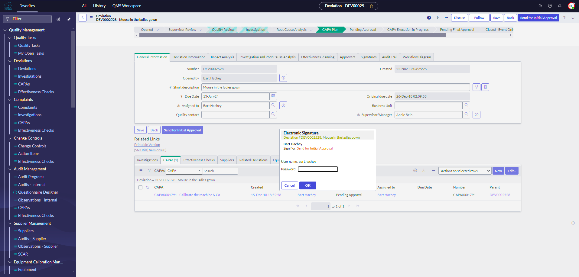Collapse the Change Controls navigation group
Screen dimensions: 579x277
10,138
